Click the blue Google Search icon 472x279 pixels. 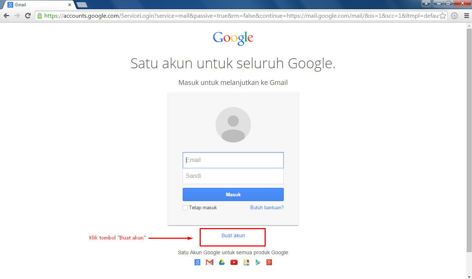tap(197, 262)
